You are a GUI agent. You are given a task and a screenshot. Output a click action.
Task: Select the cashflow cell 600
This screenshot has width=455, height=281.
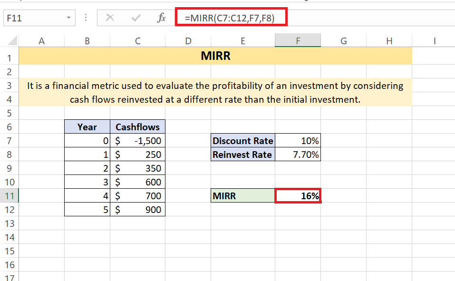pyautogui.click(x=137, y=182)
